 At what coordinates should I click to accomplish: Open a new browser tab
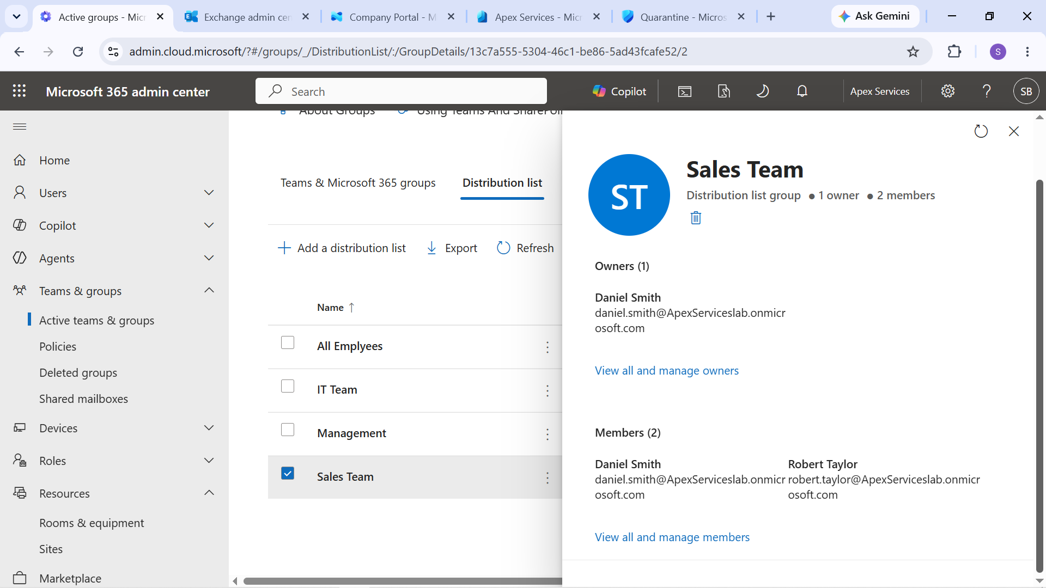tap(771, 17)
